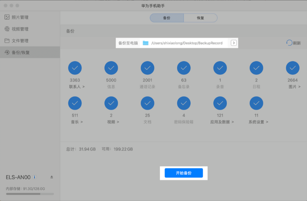Open the 照片管理 photo management icon
This screenshot has height=201, width=307.
(x=7, y=17)
